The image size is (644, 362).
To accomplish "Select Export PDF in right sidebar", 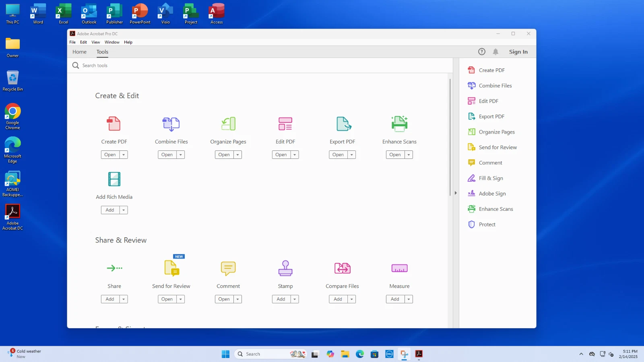I will 486,117.
